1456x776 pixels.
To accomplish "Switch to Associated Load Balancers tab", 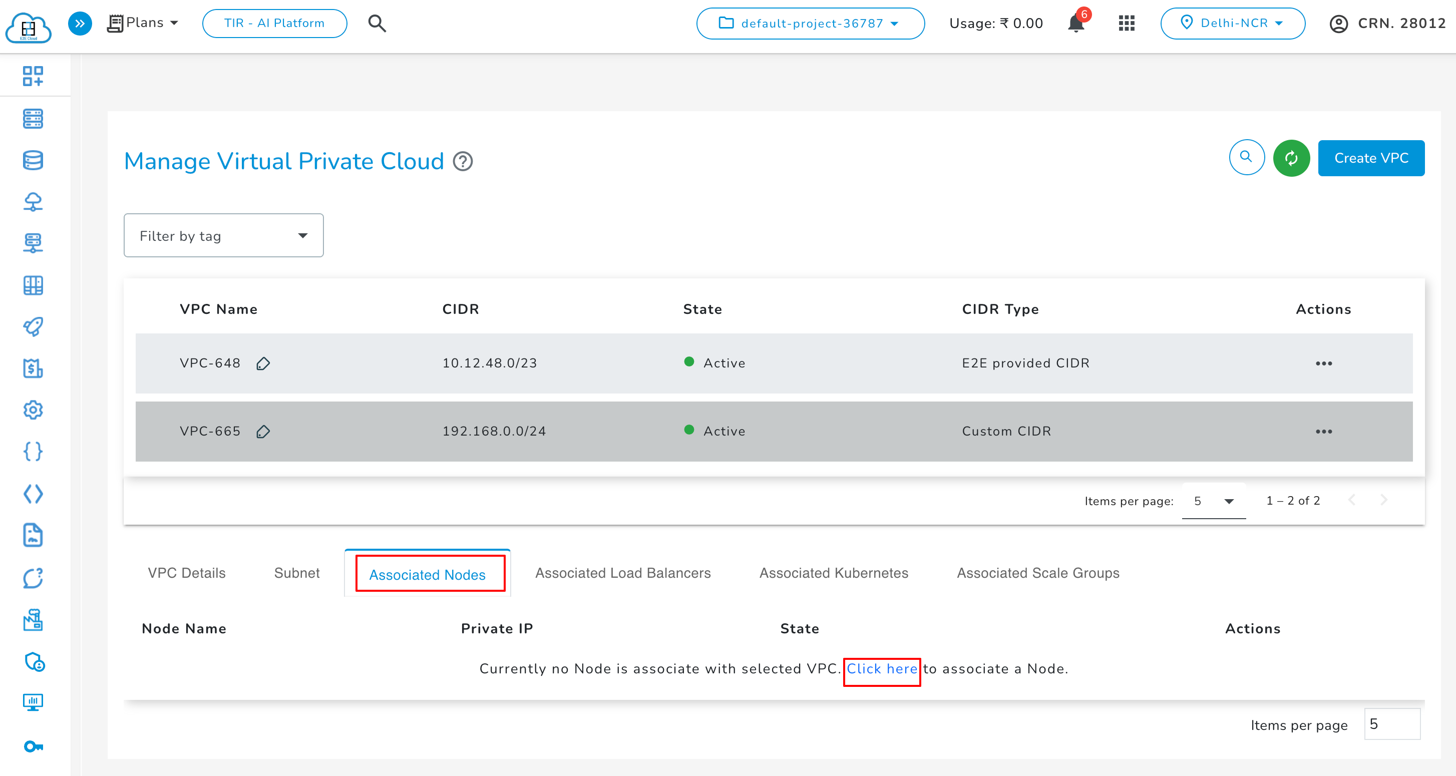I will pyautogui.click(x=622, y=573).
